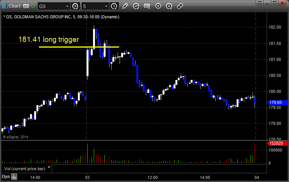Screen dimensions: 289x182
Task: Click the SIM mode indicator
Action: 26,6
